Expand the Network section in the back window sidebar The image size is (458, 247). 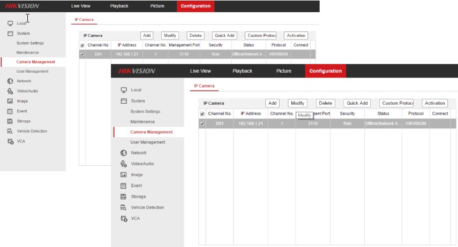(x=24, y=81)
